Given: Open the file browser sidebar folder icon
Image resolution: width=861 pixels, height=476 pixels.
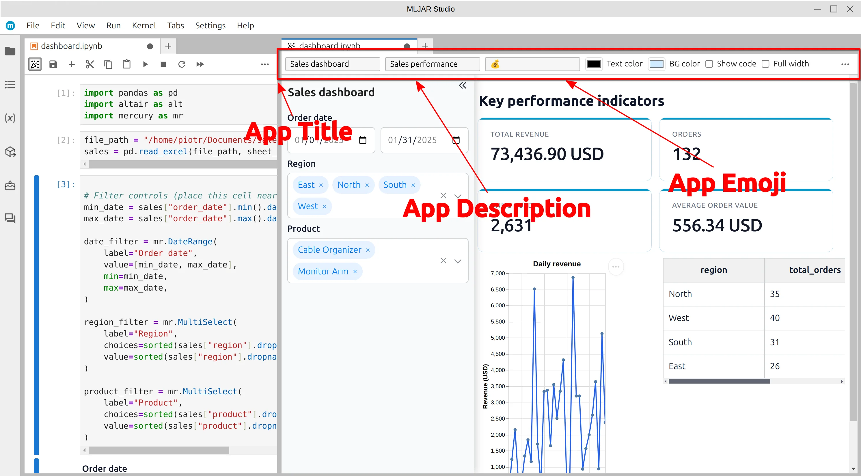Looking at the screenshot, I should (x=10, y=51).
